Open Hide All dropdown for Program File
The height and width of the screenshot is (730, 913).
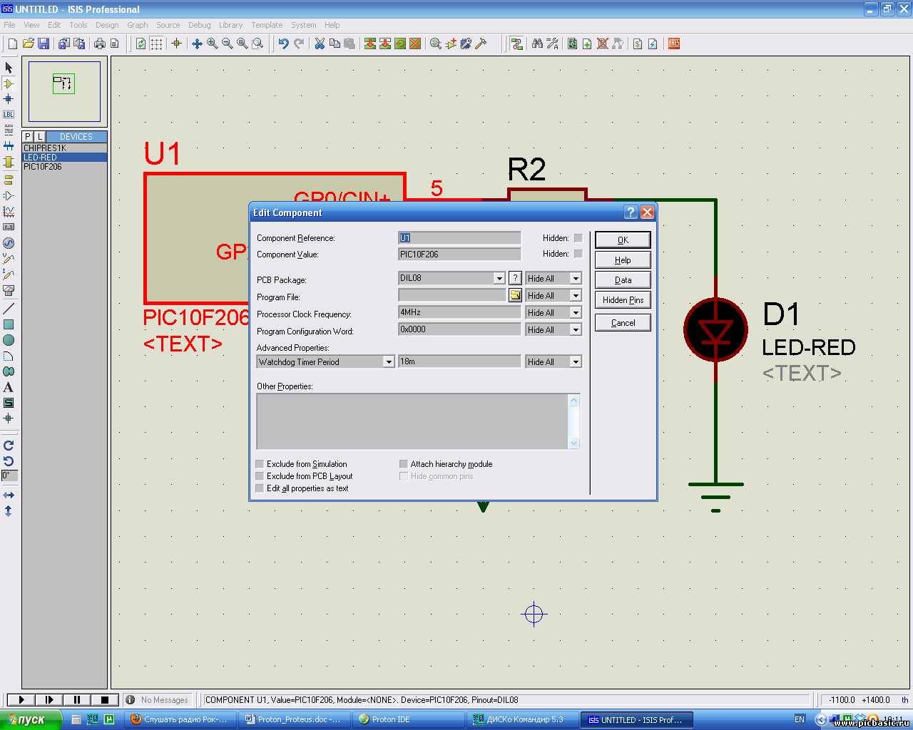(x=576, y=295)
